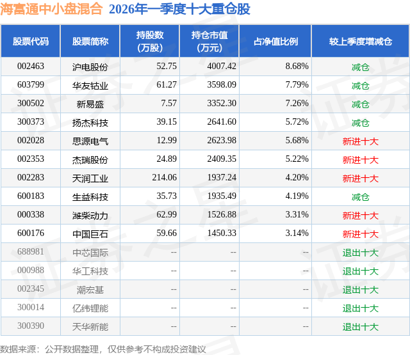The image size is (410, 355).
Task: Click the 股票代码 column header
Action: click(31, 41)
